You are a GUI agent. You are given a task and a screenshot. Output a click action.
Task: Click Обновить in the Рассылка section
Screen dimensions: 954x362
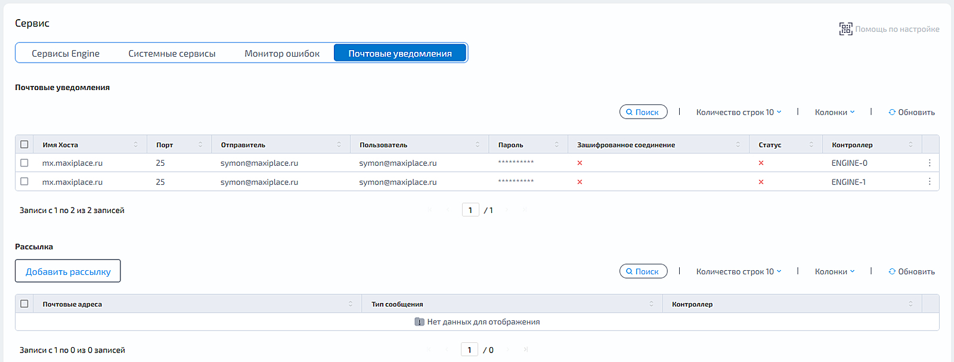[x=912, y=271]
